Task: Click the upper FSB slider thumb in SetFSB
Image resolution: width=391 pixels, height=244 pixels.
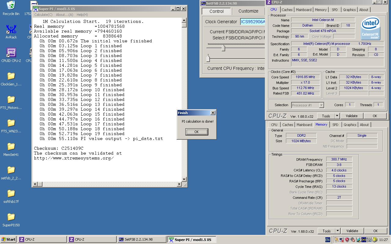Action: (223, 48)
